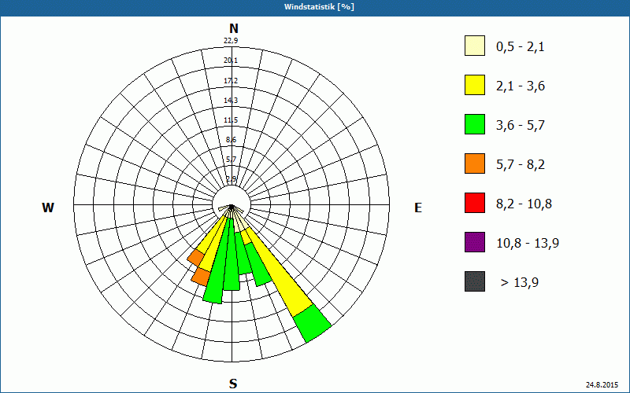Click the legend label '5,7 - 8,2'

[x=521, y=165]
